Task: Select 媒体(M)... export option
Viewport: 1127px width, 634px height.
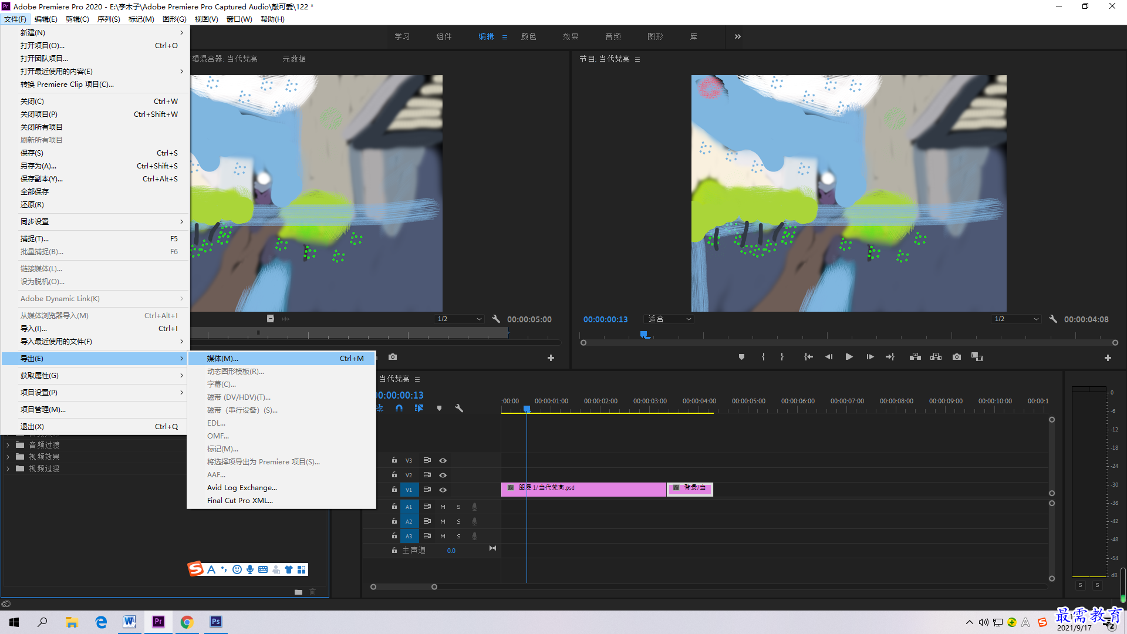Action: (282, 358)
